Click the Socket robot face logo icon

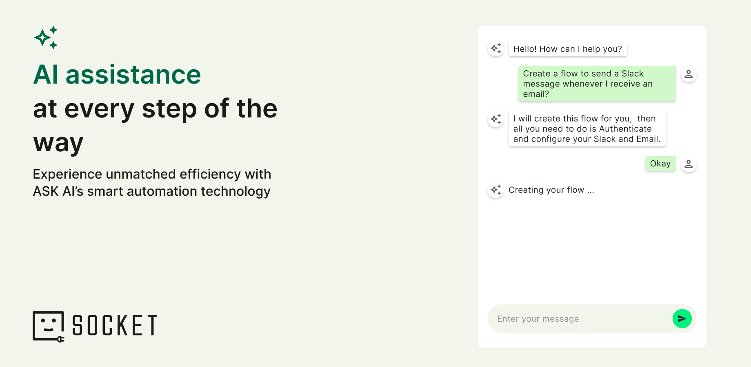tap(48, 325)
